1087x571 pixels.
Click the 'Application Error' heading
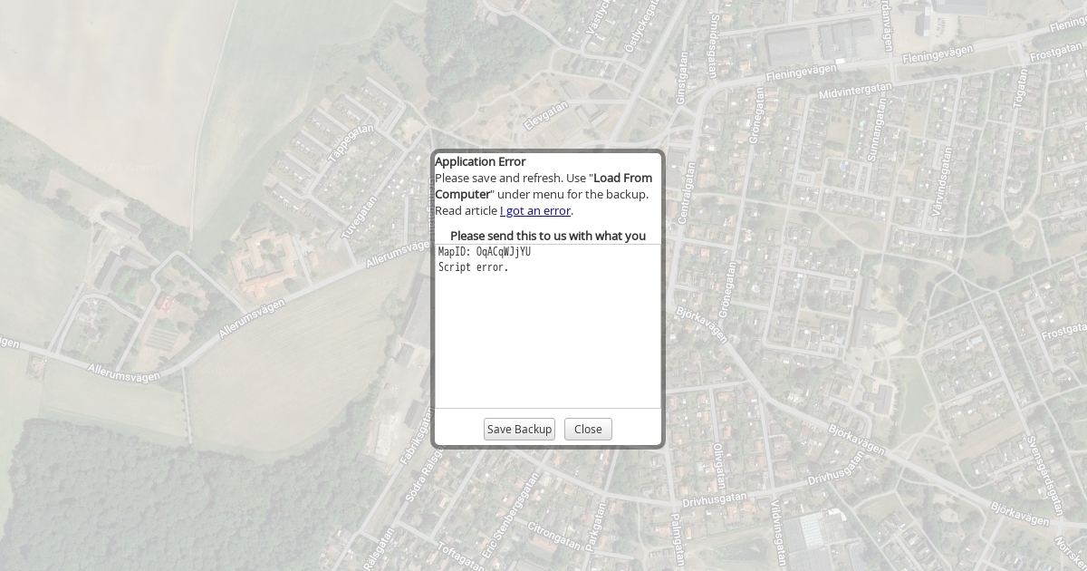[480, 161]
